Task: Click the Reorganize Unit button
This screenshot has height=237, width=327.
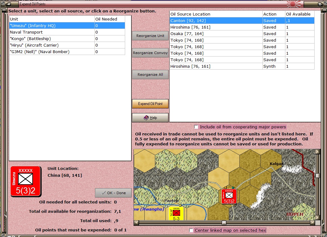Action: click(x=150, y=36)
